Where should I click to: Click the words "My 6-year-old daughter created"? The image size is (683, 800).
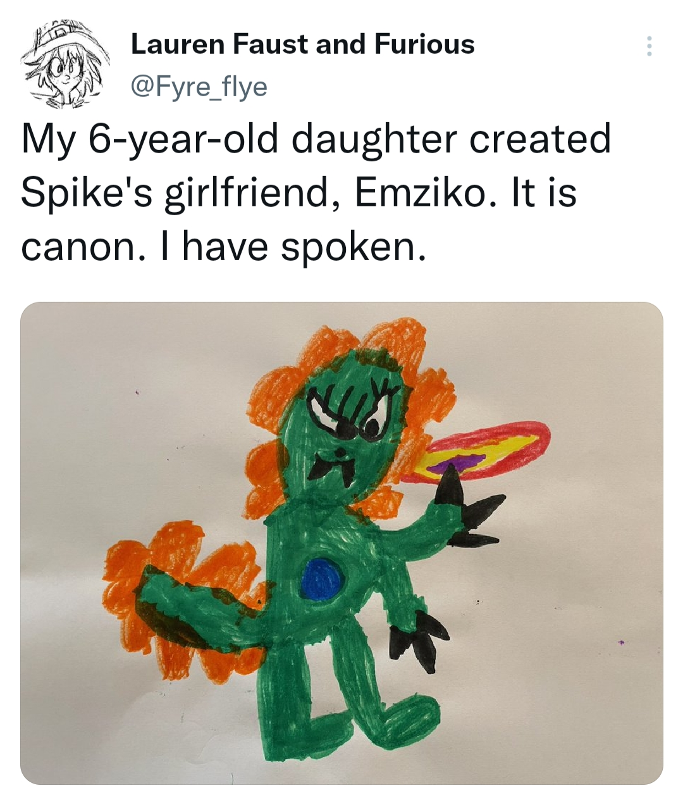point(316,139)
